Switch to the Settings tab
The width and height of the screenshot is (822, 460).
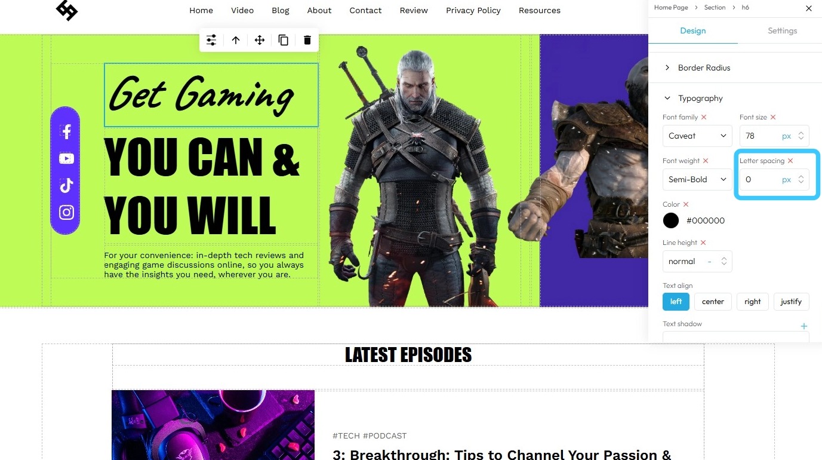[x=782, y=30]
